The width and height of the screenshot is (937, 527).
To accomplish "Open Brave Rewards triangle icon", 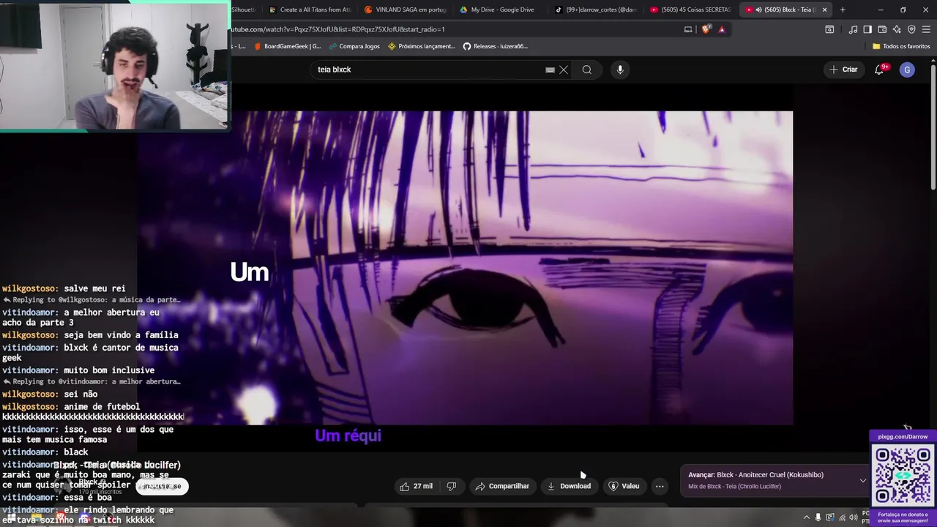I will pyautogui.click(x=722, y=29).
